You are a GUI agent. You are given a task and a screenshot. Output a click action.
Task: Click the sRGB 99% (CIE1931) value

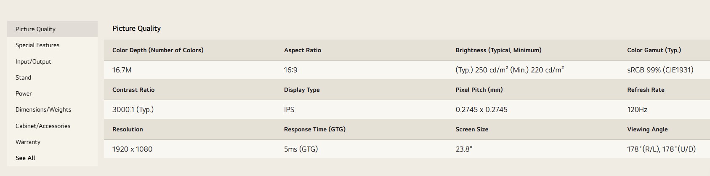click(x=660, y=70)
